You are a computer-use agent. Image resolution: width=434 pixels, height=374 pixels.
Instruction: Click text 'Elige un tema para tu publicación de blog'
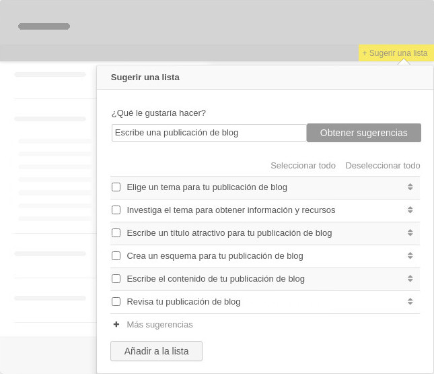click(207, 187)
